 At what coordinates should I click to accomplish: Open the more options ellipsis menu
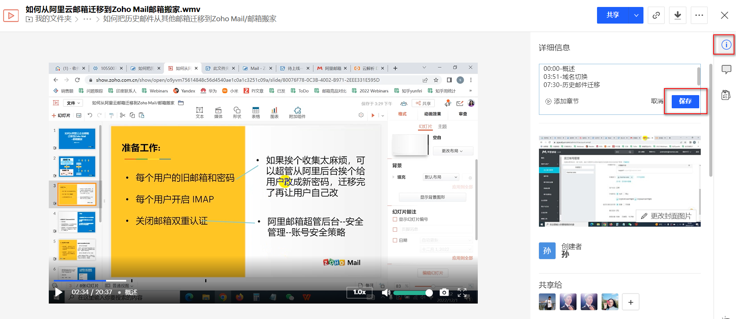click(x=699, y=15)
